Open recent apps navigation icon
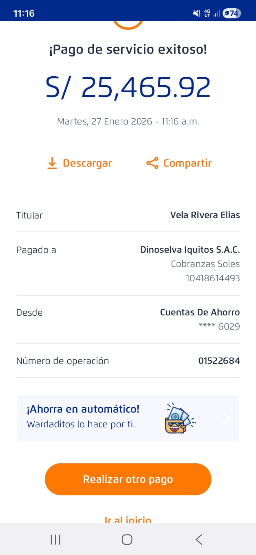The image size is (256, 555). [x=56, y=539]
